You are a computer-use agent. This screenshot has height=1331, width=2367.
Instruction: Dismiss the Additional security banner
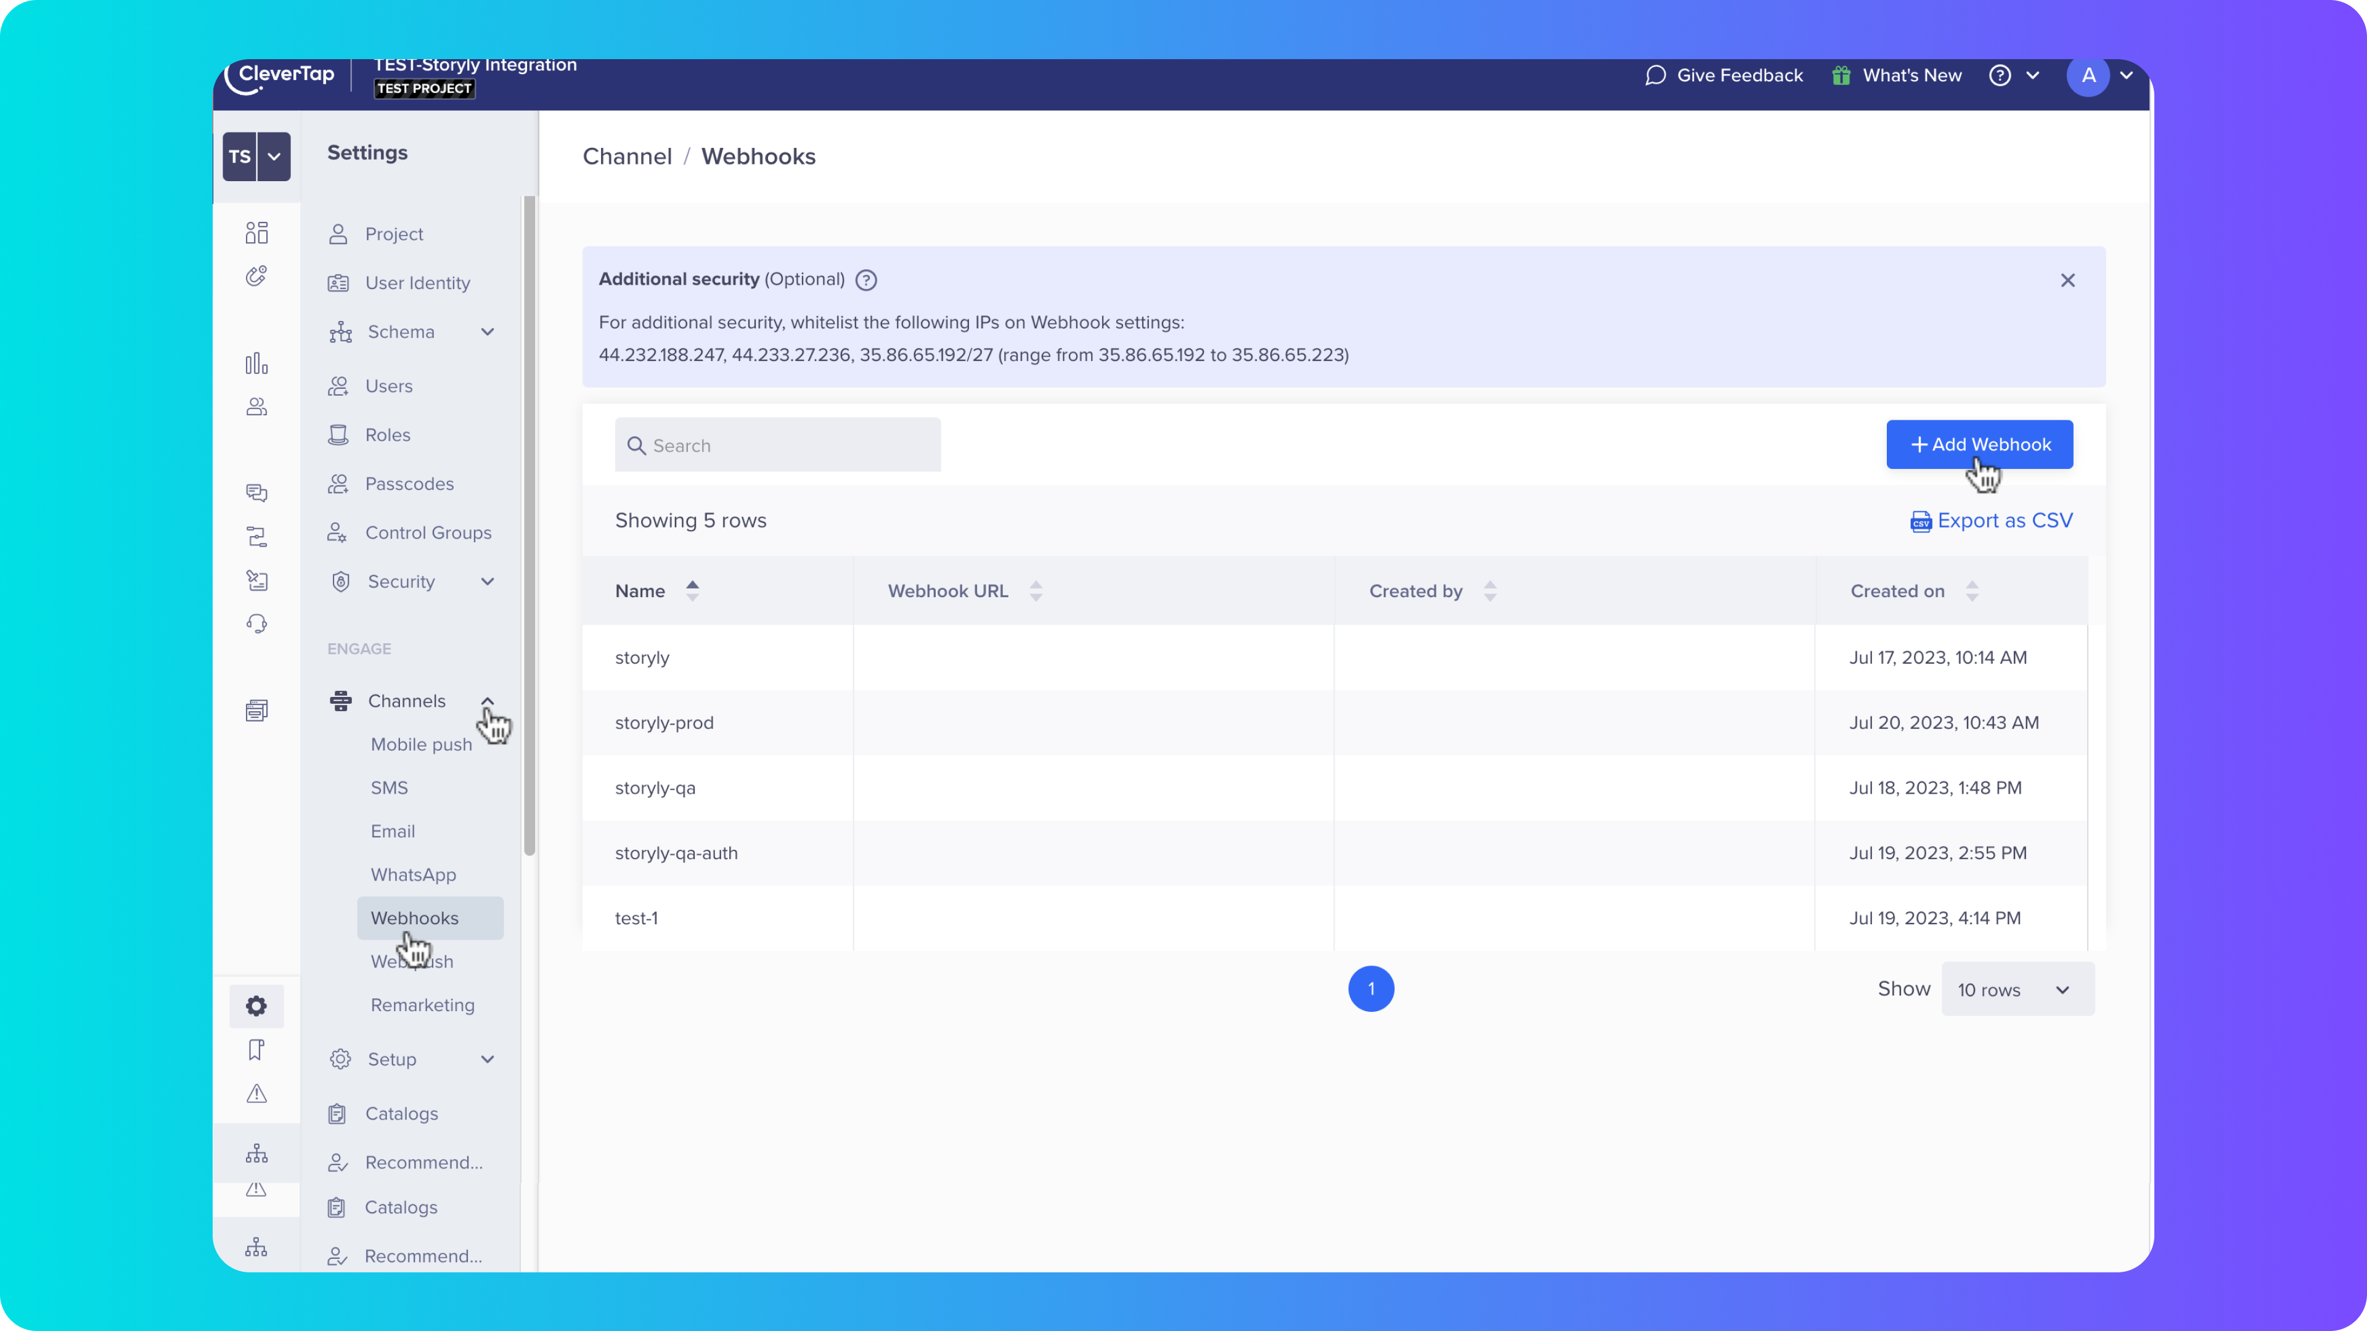pos(2067,280)
